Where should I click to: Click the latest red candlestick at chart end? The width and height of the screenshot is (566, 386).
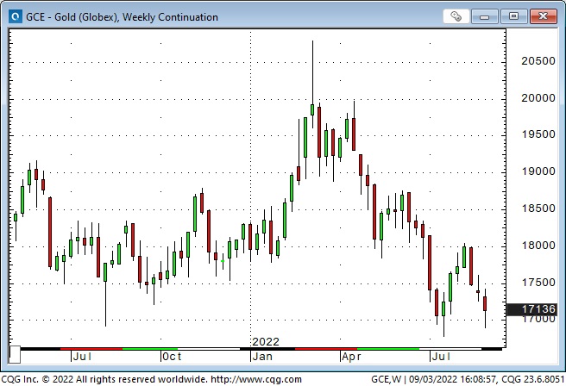tap(485, 303)
